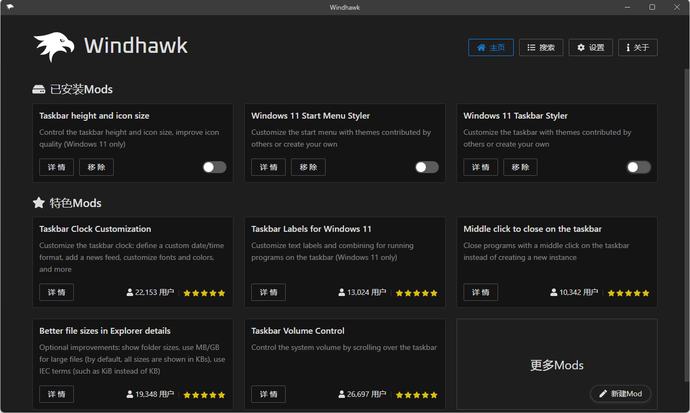Click the user icon next to 22,153 用户

(130, 292)
